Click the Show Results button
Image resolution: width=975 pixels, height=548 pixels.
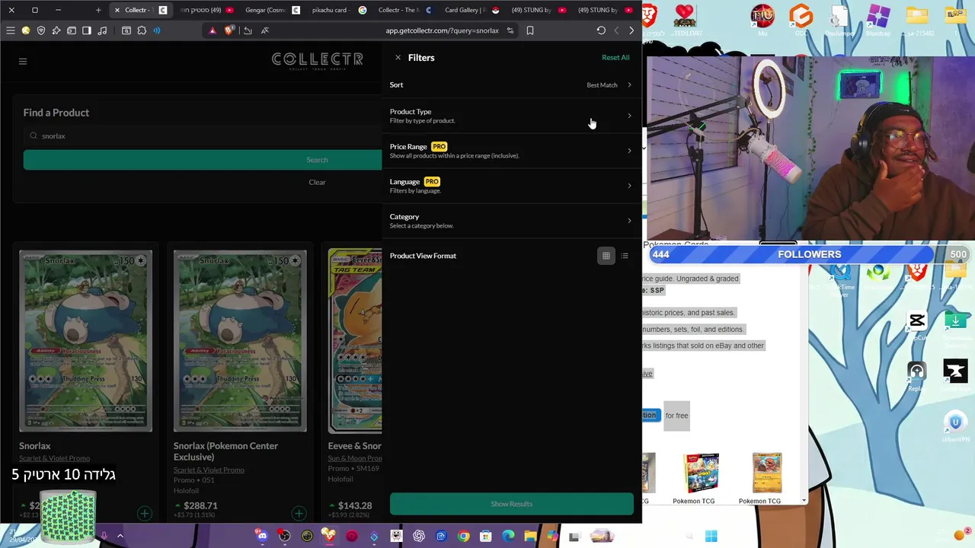511,504
